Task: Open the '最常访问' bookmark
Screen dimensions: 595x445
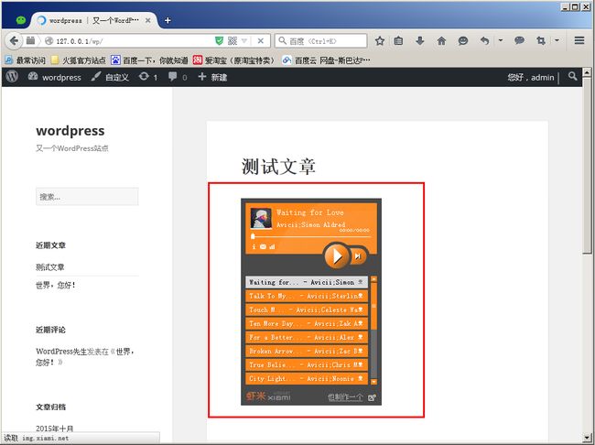Action: point(26,60)
